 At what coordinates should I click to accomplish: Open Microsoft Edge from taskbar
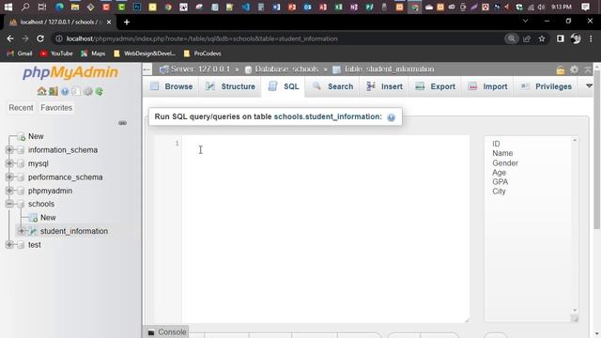coord(59,7)
